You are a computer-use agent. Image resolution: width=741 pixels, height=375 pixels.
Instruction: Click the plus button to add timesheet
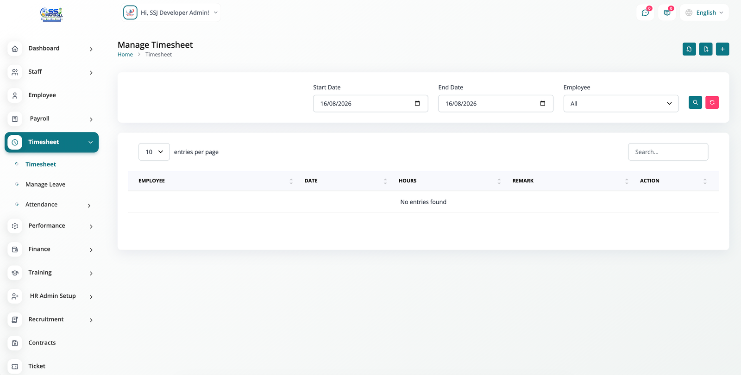point(722,49)
